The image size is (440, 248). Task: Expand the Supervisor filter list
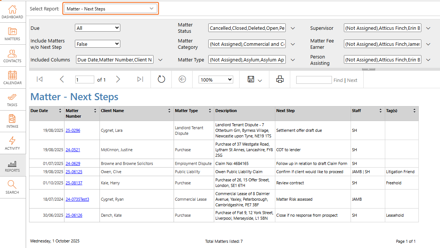coord(428,28)
